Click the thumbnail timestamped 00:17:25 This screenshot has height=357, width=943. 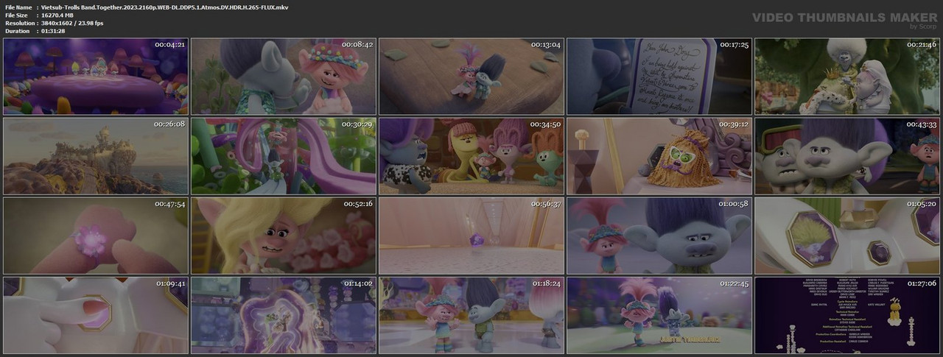(x=659, y=77)
